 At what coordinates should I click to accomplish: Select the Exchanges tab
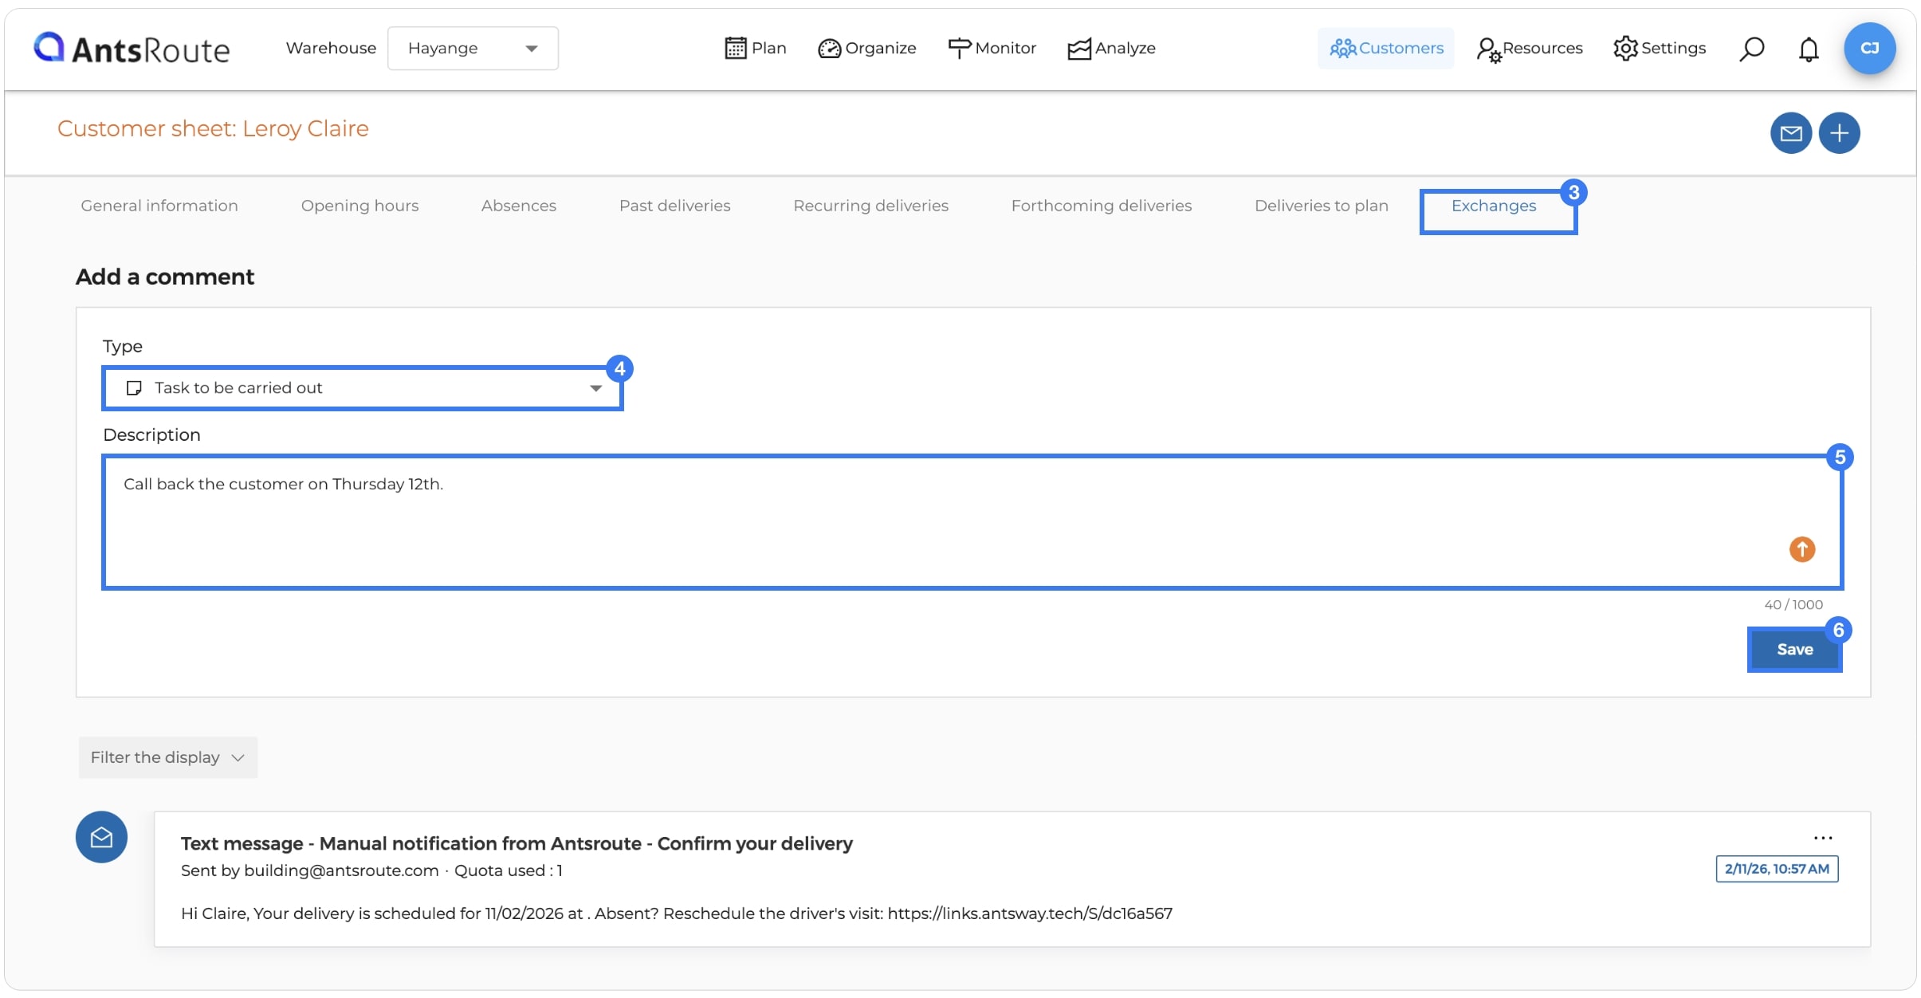coord(1494,206)
